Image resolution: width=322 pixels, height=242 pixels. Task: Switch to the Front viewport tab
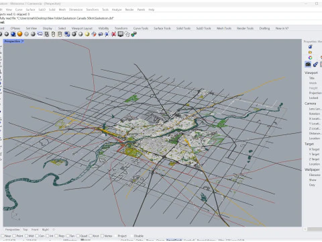(x=35, y=230)
